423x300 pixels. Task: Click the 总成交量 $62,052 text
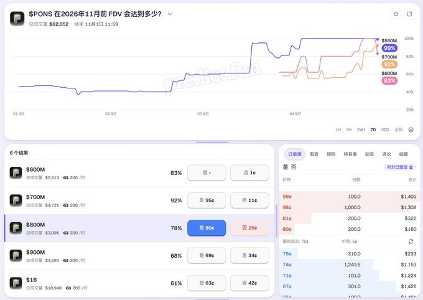point(49,24)
